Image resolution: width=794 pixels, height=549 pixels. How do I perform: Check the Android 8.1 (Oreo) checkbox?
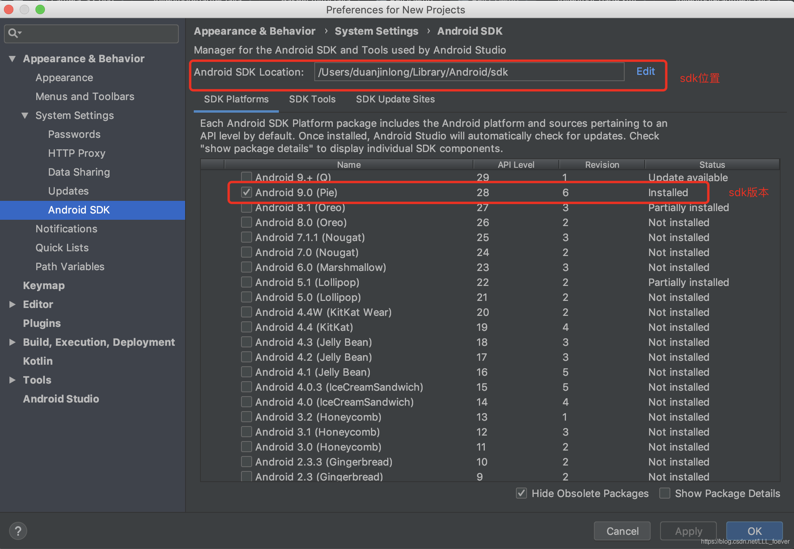[x=247, y=208]
